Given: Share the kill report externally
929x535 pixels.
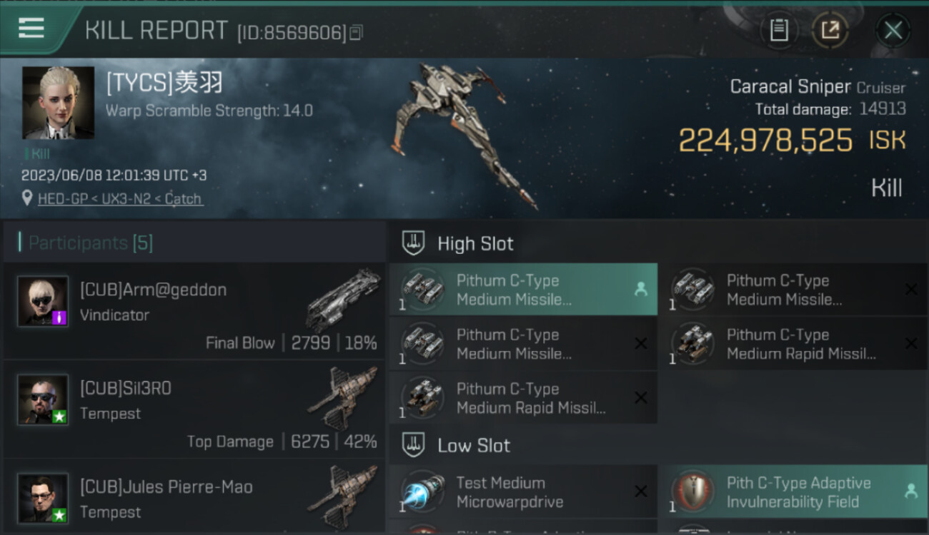Looking at the screenshot, I should pos(830,30).
